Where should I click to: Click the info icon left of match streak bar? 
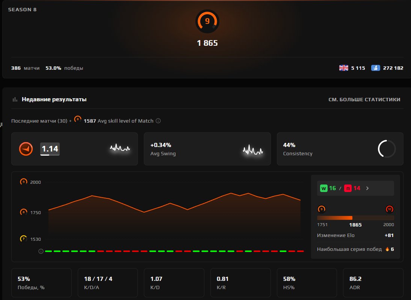click(41, 251)
